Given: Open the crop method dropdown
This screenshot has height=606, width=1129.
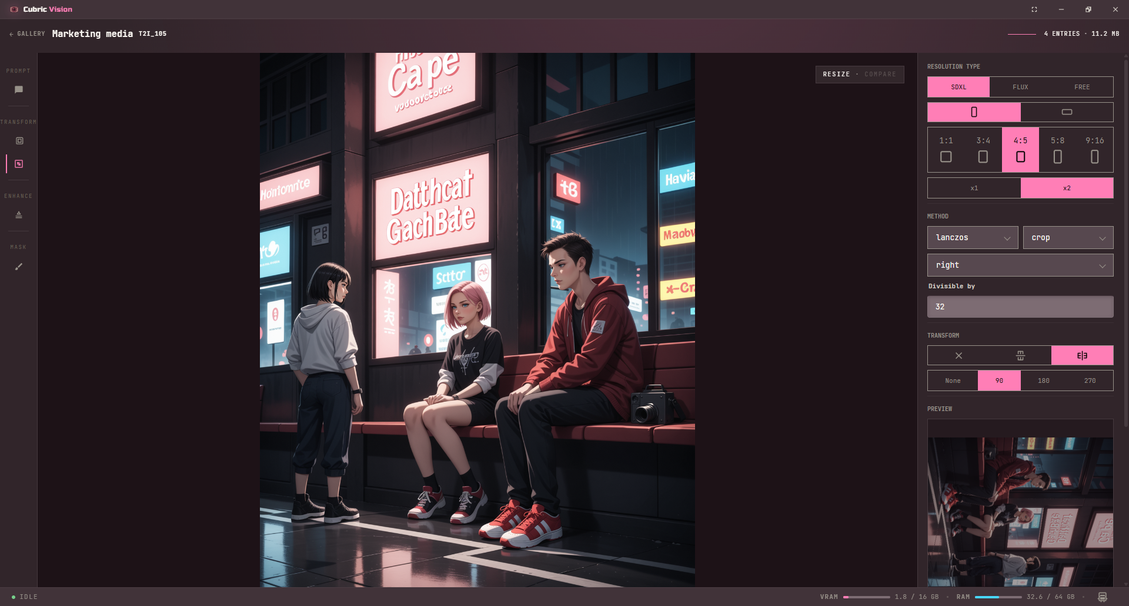Looking at the screenshot, I should point(1068,238).
